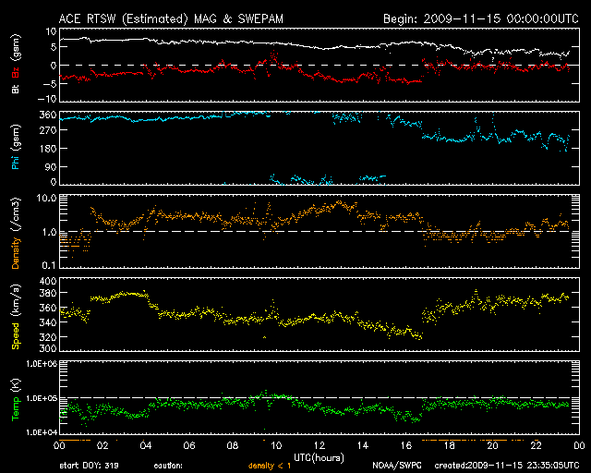The width and height of the screenshot is (591, 473).
Task: Click the 'NOAA/SWPC' credit text
Action: click(x=397, y=466)
